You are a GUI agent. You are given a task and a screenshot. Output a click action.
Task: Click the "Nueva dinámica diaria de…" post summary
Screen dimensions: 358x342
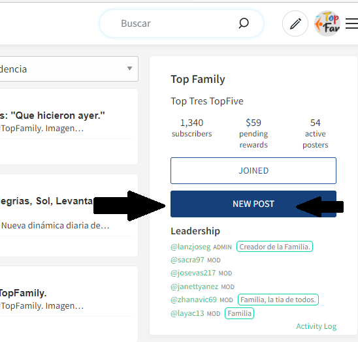(56, 226)
